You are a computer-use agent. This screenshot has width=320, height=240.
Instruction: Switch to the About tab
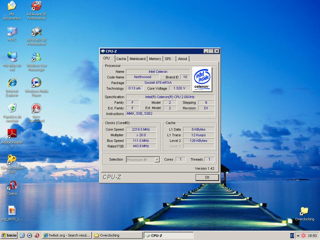[182, 59]
